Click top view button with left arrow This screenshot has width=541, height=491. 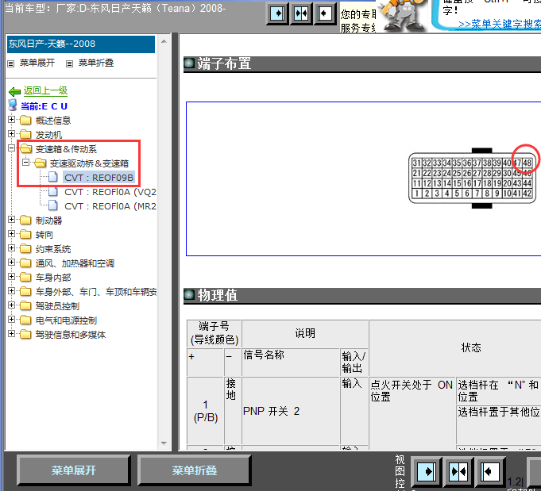[324, 13]
